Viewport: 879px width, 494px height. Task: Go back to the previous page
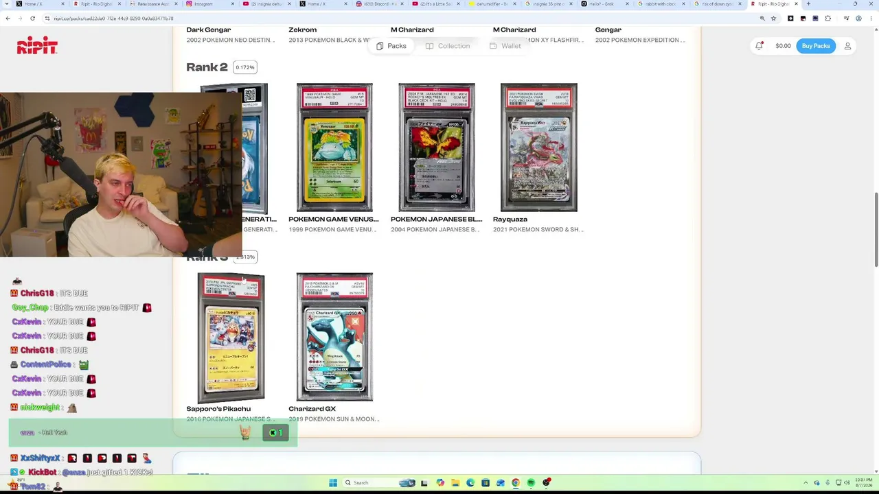pos(8,19)
